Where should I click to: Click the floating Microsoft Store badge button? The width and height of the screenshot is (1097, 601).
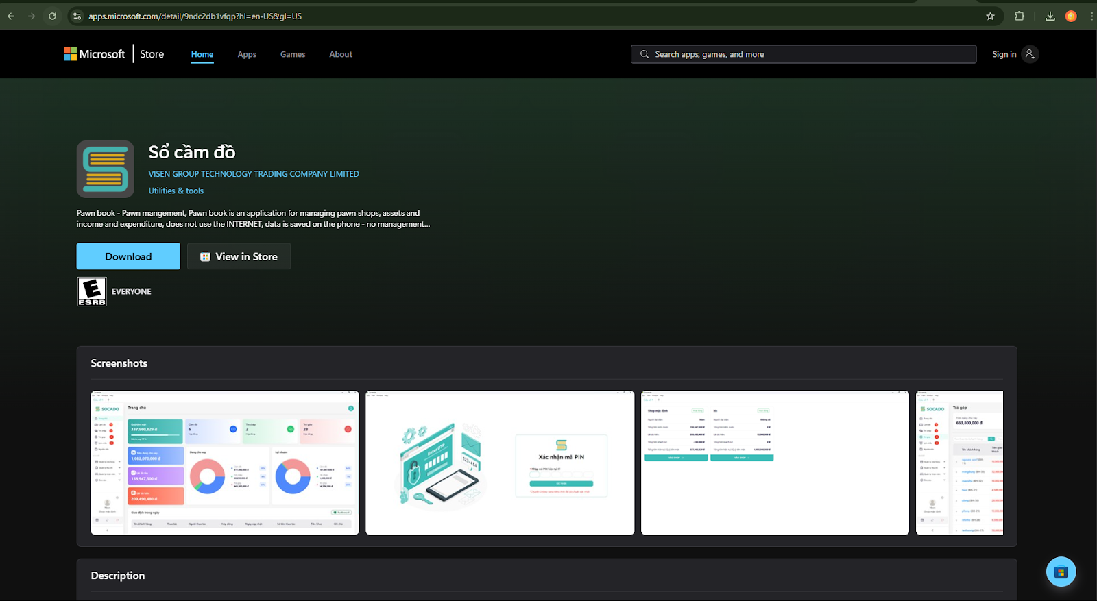point(1061,572)
